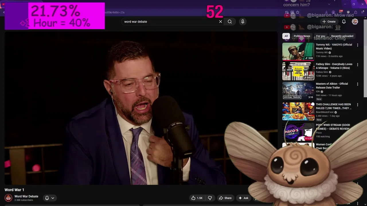The height and width of the screenshot is (206, 367).
Task: Dislike the Word War 1 video
Action: coord(210,198)
